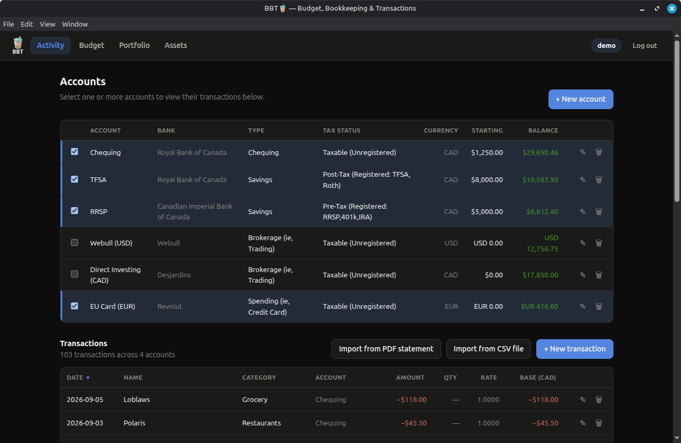Viewport: 681px width, 443px height.
Task: Open the View menu
Action: click(x=47, y=24)
